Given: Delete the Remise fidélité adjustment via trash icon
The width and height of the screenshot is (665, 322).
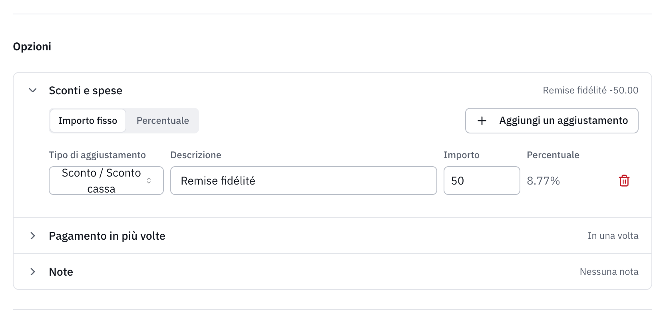Looking at the screenshot, I should (x=624, y=181).
